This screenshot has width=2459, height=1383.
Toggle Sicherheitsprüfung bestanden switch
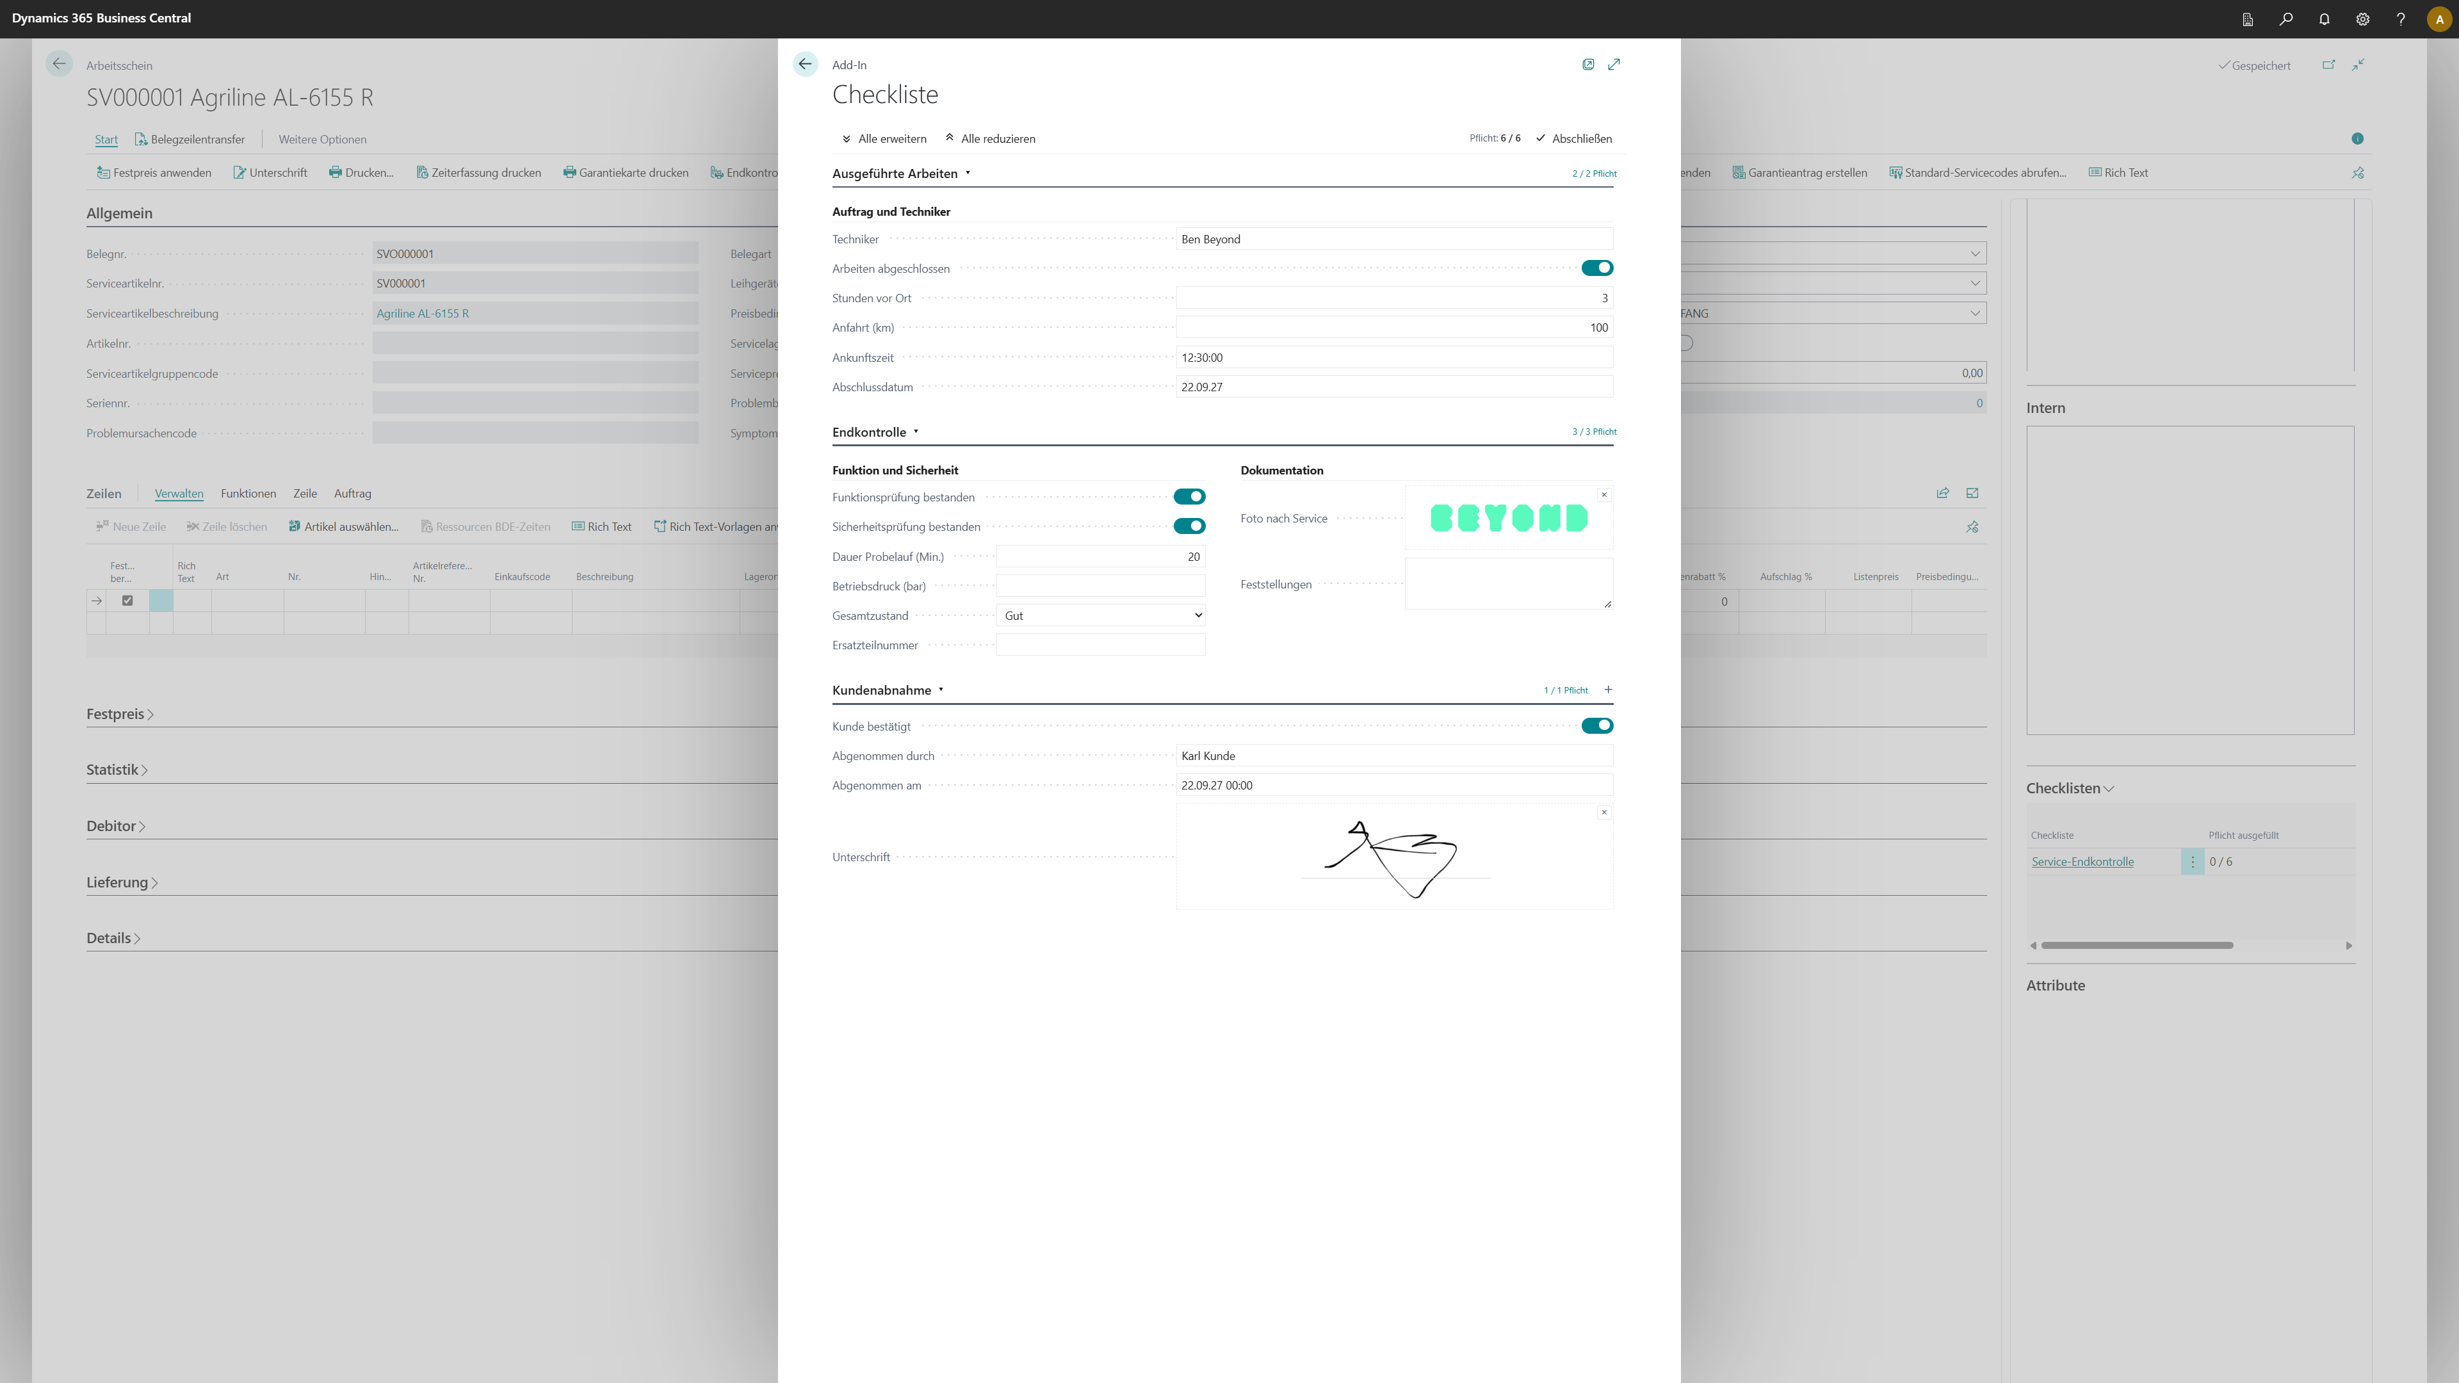click(1189, 526)
